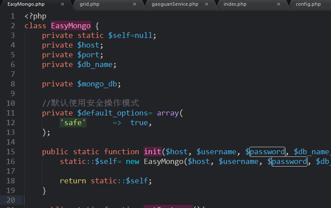This screenshot has width=331, height=208.
Task: Click $host argument on line 16
Action: (x=198, y=161)
